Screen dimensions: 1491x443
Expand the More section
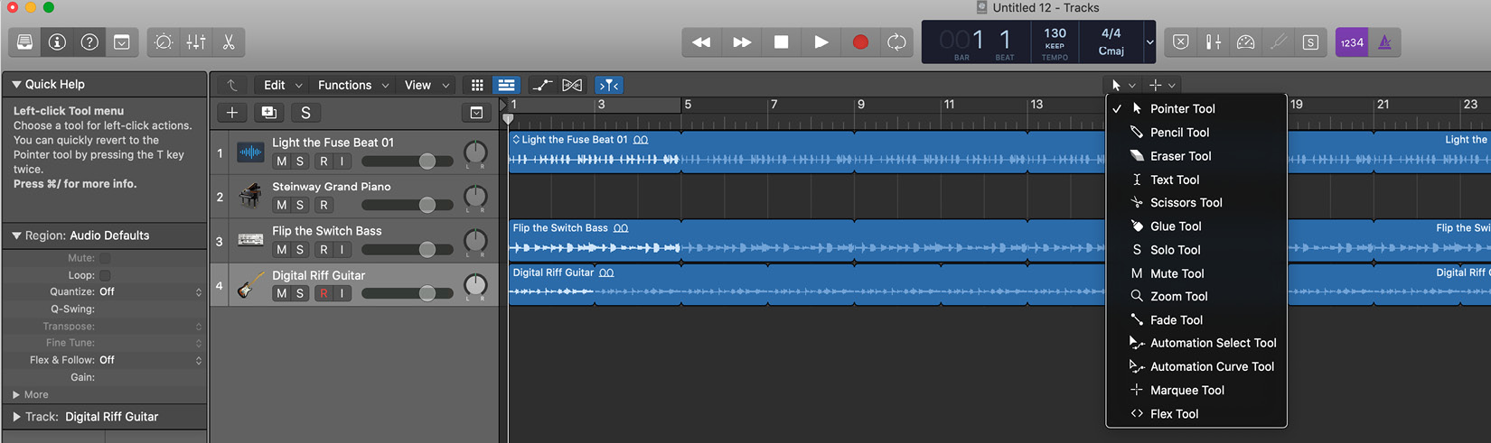16,394
